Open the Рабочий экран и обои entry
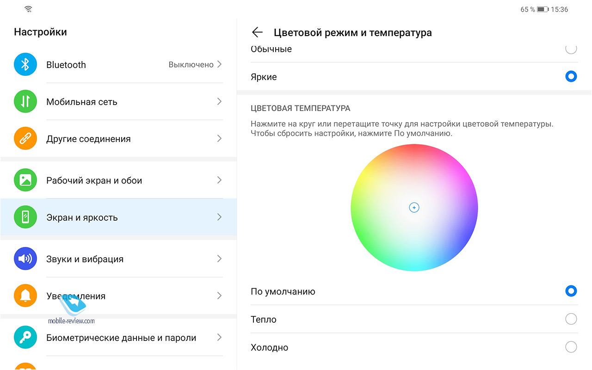 (118, 180)
